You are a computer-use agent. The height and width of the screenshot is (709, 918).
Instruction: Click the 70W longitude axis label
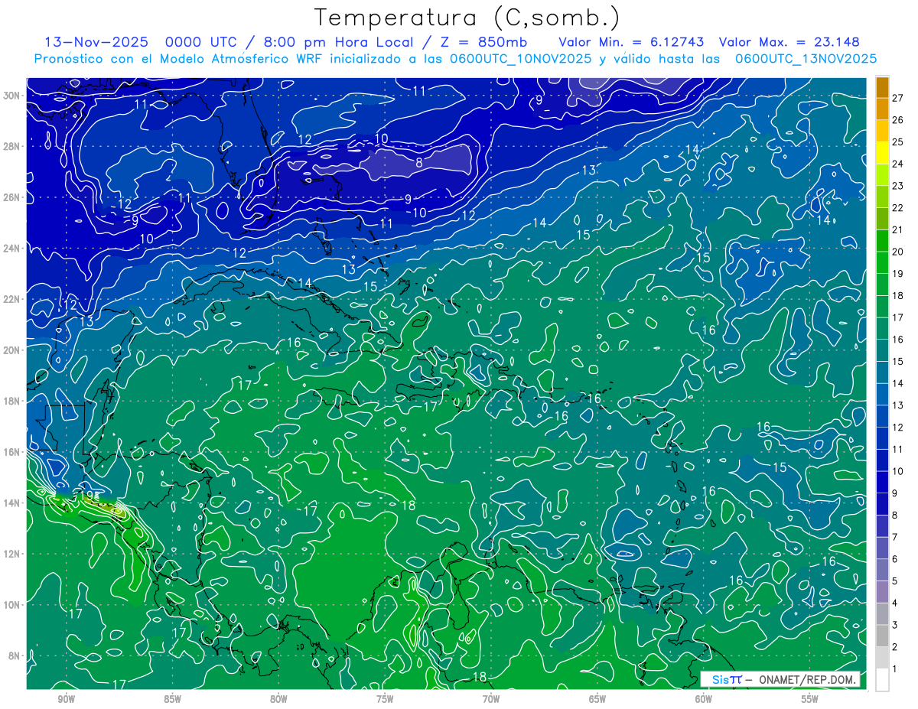[x=491, y=699]
